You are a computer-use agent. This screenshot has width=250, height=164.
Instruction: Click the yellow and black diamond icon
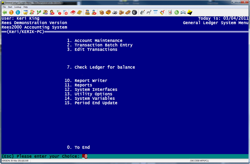tap(189, 12)
